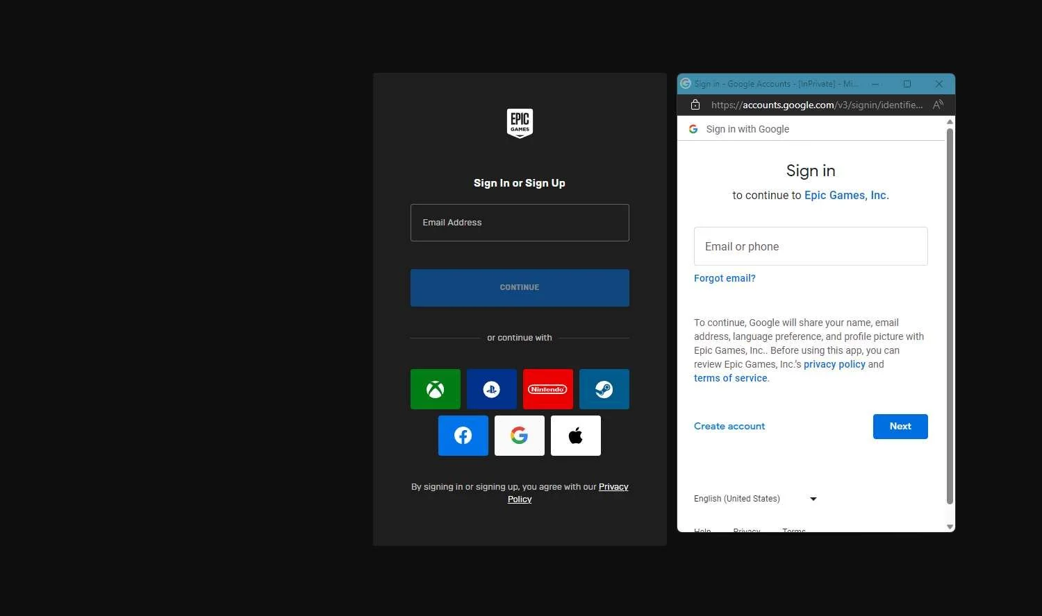Viewport: 1042px width, 616px height.
Task: Click scrollbar down arrow in Google popup
Action: tap(950, 527)
